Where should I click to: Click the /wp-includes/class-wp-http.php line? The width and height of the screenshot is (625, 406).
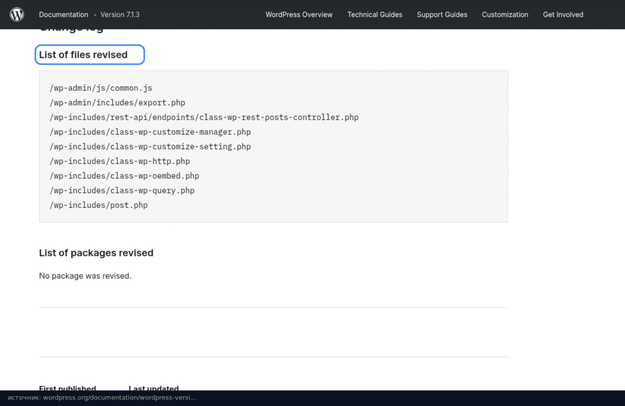120,161
